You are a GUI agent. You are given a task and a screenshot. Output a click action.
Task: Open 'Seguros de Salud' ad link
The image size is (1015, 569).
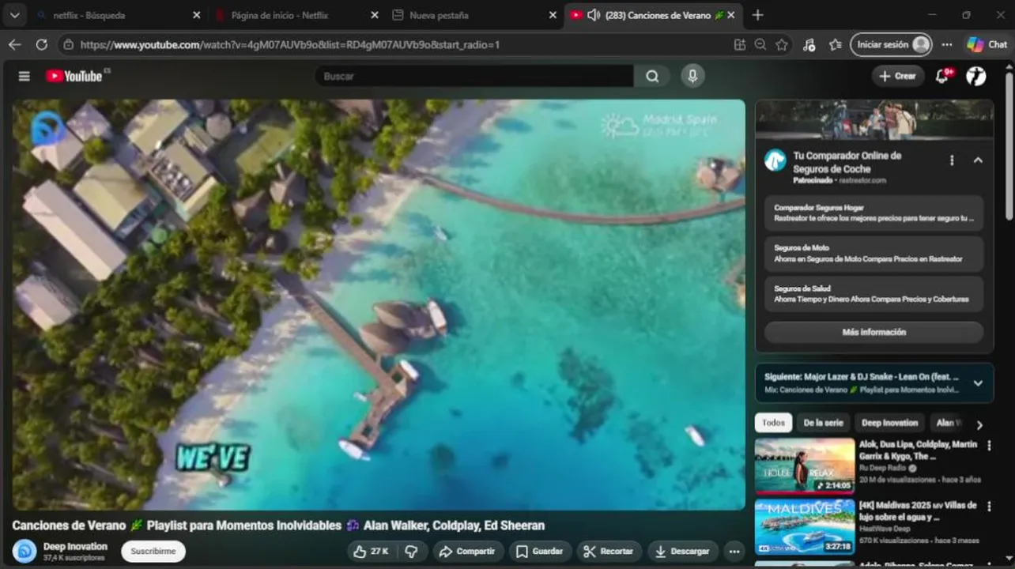click(x=874, y=294)
